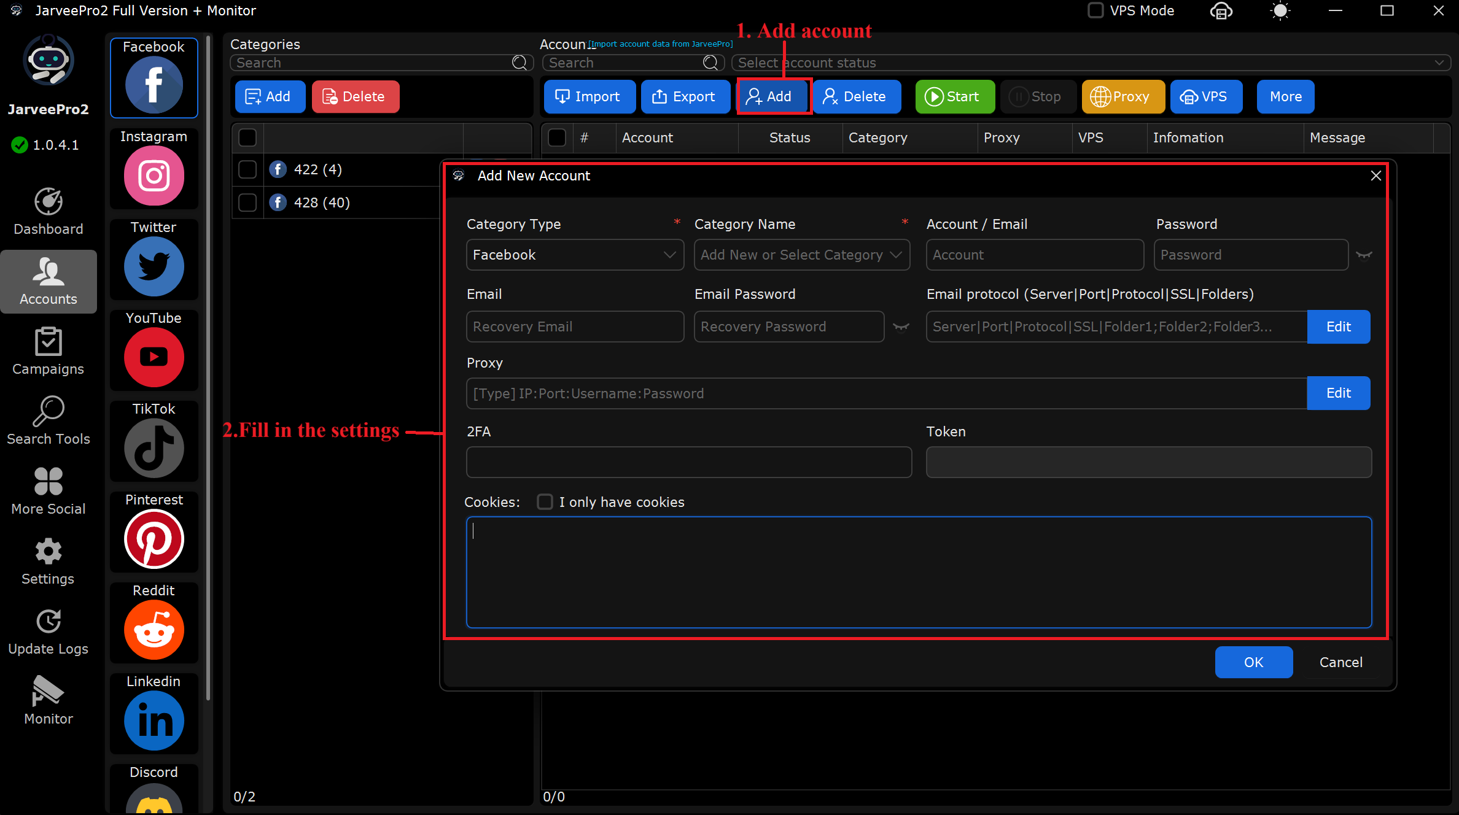Viewport: 1459px width, 815px height.
Task: Click the JarveePro2 robot logo
Action: (x=49, y=60)
